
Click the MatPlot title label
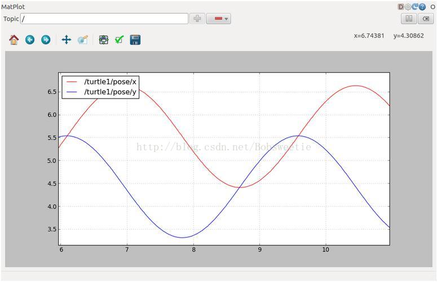click(13, 7)
